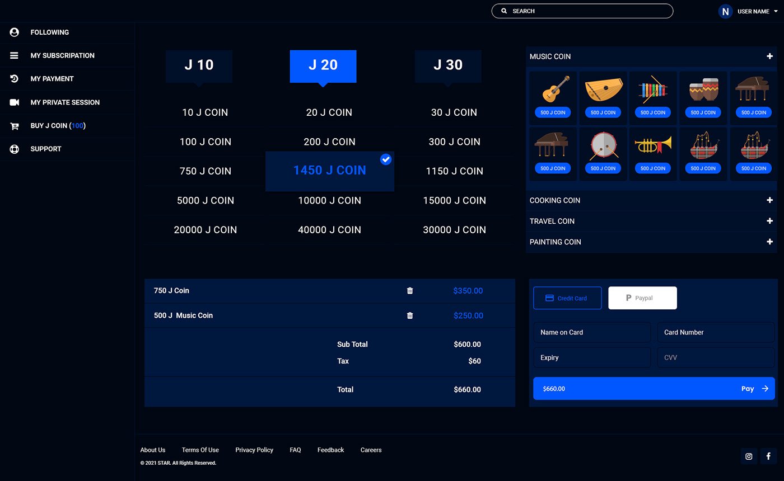Open My Payment in the sidebar
Viewport: 784px width, 481px height.
[x=52, y=79]
